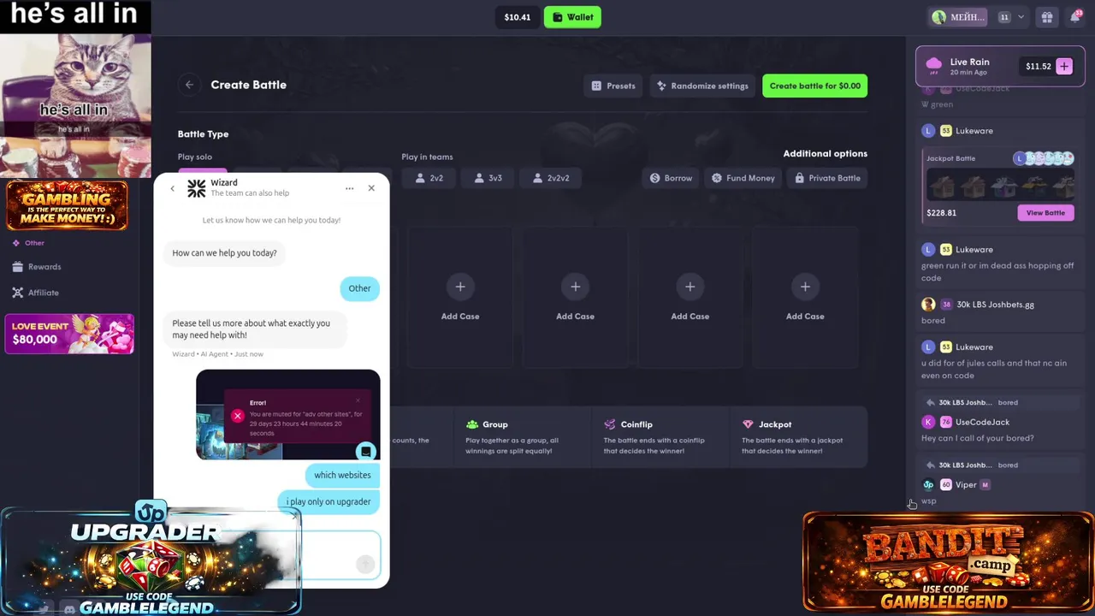Toggle the Borrow option
Viewport: 1095px width, 616px height.
pos(671,178)
